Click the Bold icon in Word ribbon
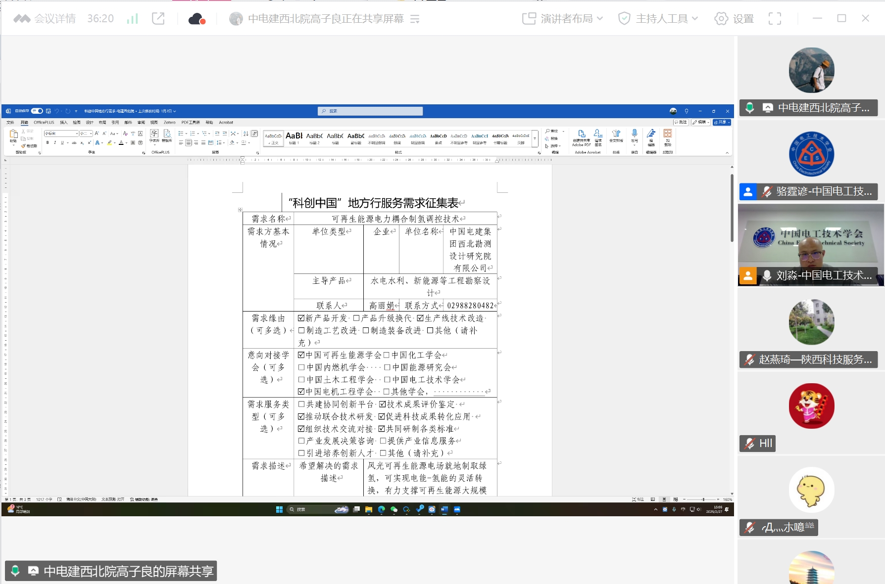885x584 pixels. click(x=48, y=143)
